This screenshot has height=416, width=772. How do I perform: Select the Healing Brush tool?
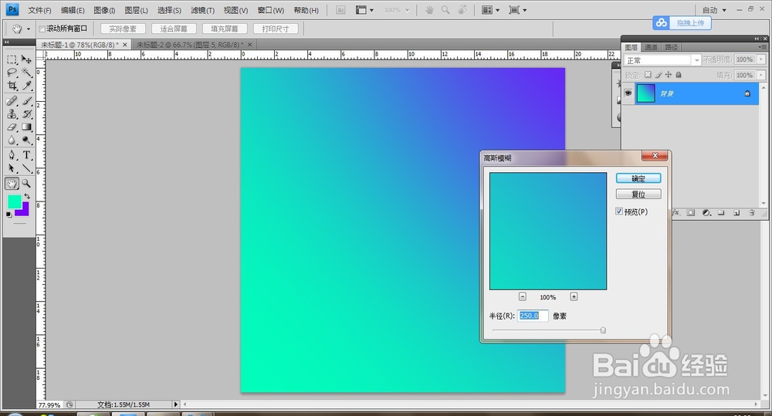coord(12,101)
